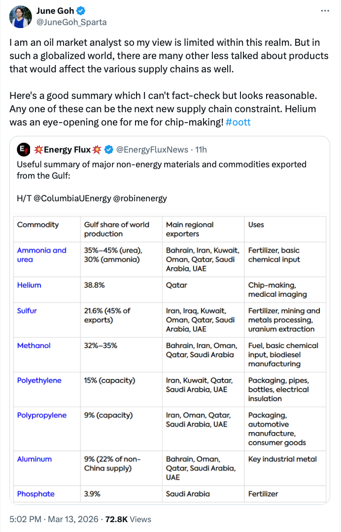Image resolution: width=341 pixels, height=532 pixels.
Task: Click the June Goh display name
Action: (x=54, y=11)
